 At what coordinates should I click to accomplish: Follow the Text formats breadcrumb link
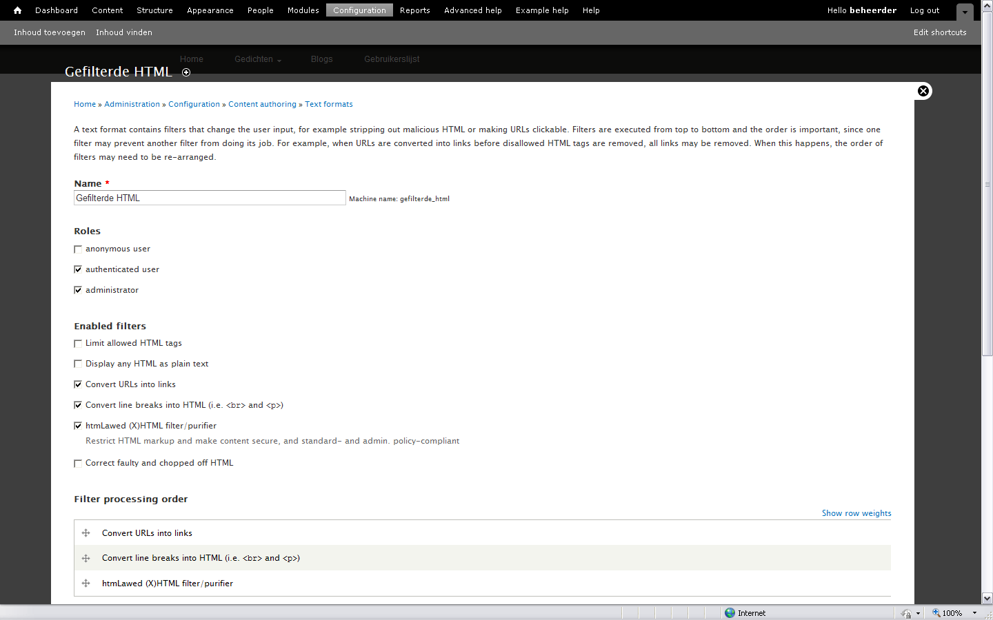click(x=329, y=104)
